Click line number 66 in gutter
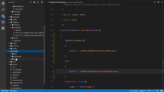 coord(52,40)
